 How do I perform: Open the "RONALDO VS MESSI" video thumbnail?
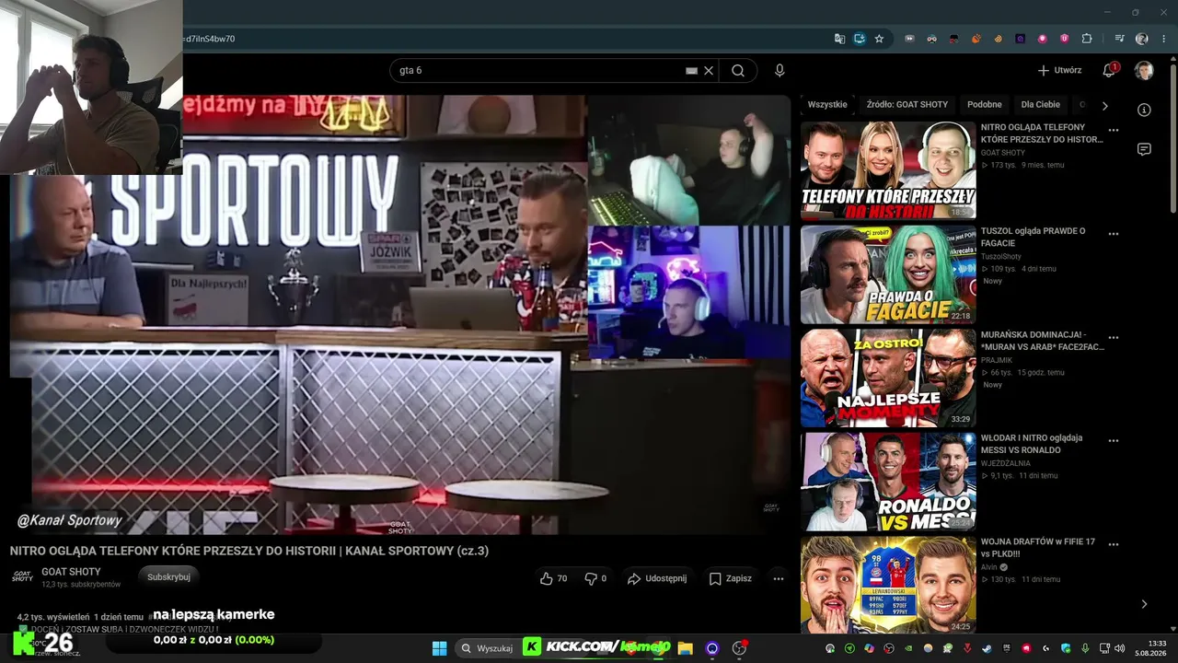click(x=888, y=483)
